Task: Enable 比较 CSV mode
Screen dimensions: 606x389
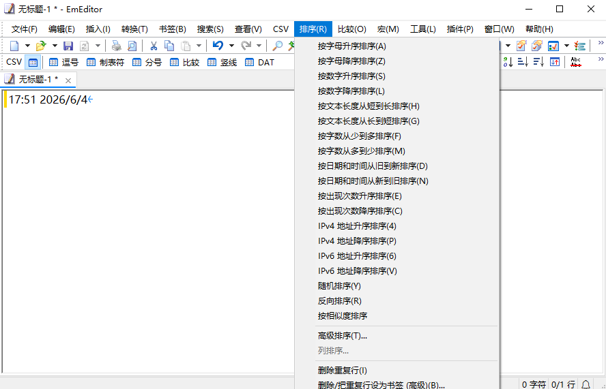Action: point(184,62)
